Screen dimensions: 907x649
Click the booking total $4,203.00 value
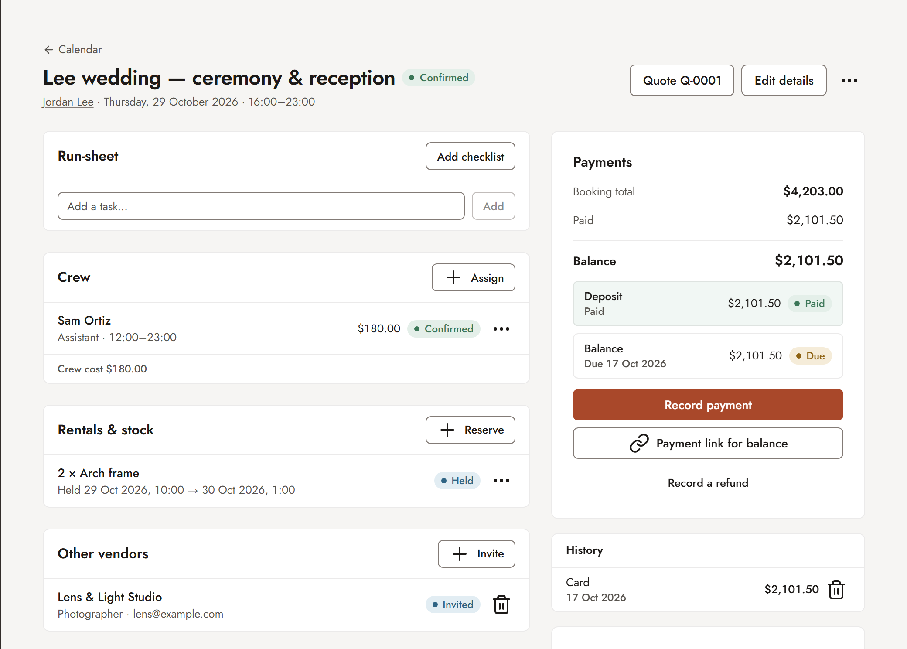[x=813, y=191]
